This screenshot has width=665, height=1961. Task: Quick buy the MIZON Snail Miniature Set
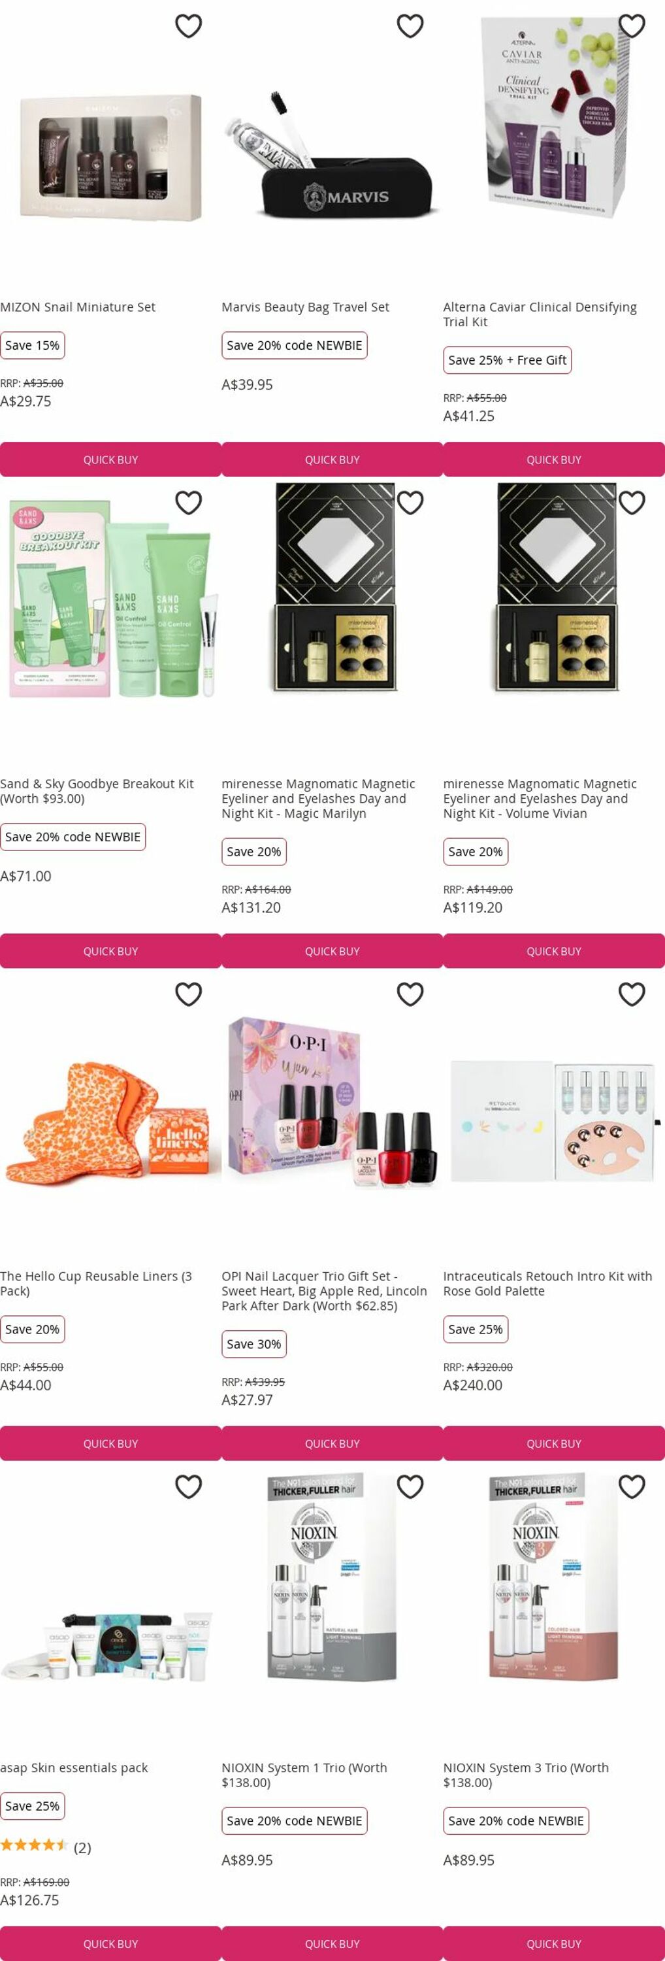tap(110, 460)
